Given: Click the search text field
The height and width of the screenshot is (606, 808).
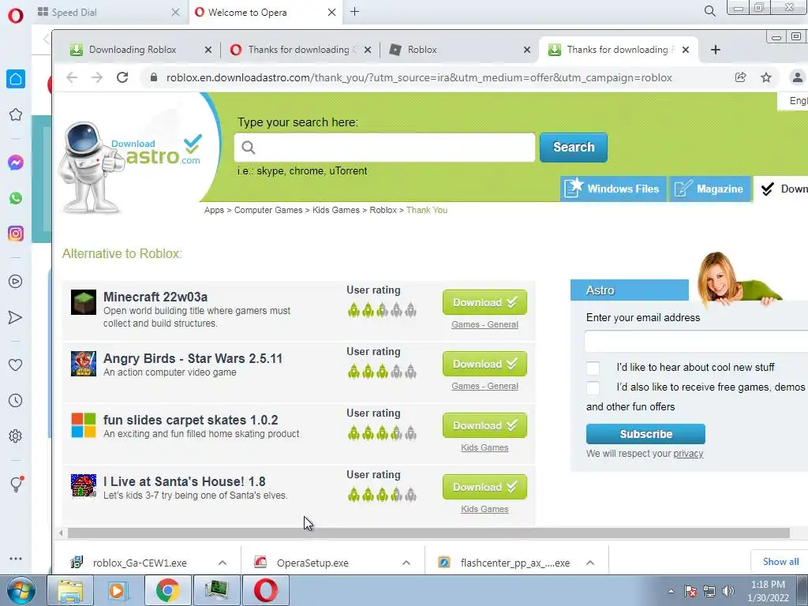Looking at the screenshot, I should click(x=384, y=148).
